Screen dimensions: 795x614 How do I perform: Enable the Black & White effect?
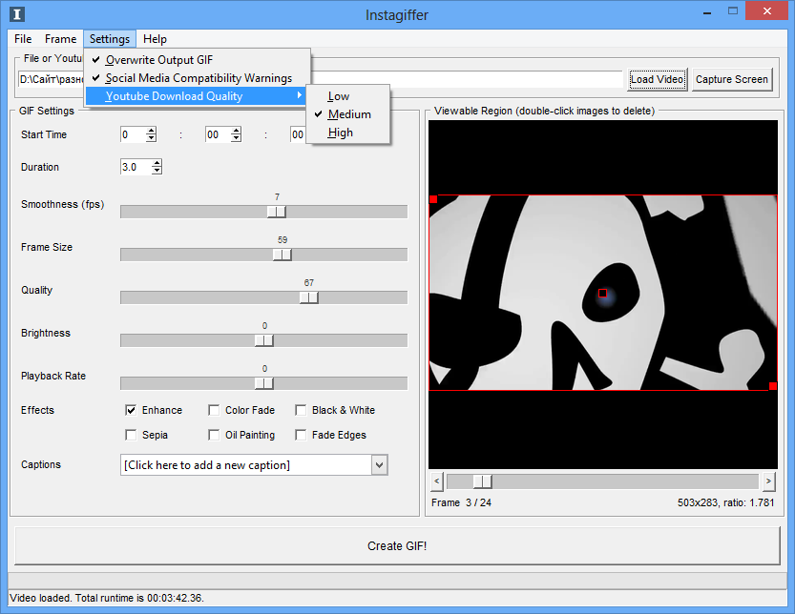(x=301, y=410)
